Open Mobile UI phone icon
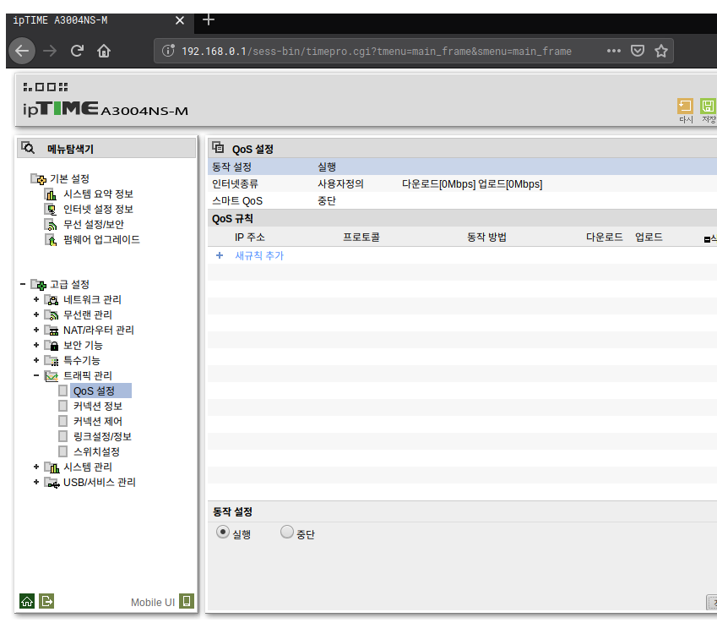 click(187, 602)
